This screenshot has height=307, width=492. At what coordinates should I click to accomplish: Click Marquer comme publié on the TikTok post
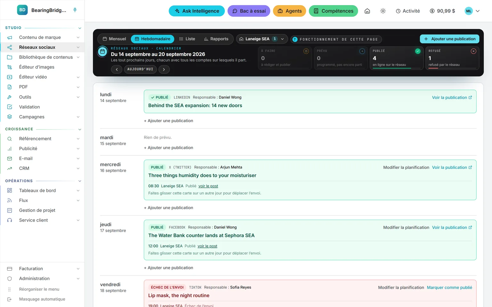click(x=449, y=287)
